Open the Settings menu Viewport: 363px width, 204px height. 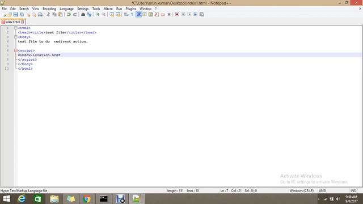pos(83,9)
